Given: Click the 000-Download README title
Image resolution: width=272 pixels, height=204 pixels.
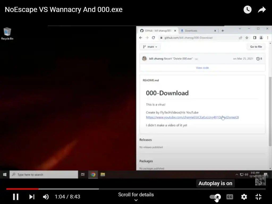Looking at the screenshot, I should (x=167, y=93).
